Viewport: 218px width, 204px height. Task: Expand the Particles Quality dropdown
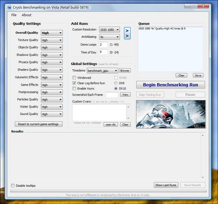point(52,100)
